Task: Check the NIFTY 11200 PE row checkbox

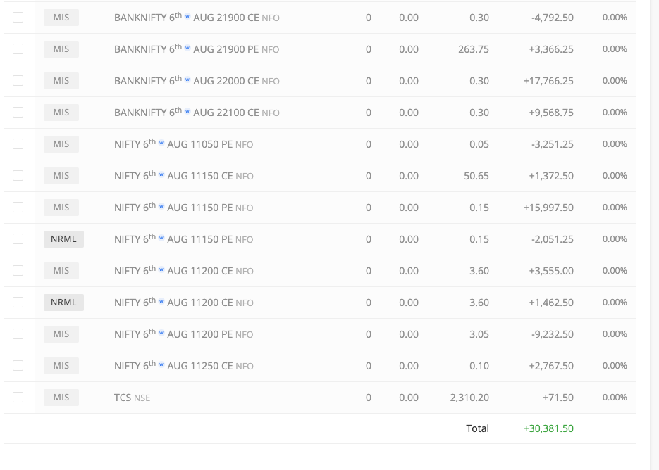Action: (18, 334)
